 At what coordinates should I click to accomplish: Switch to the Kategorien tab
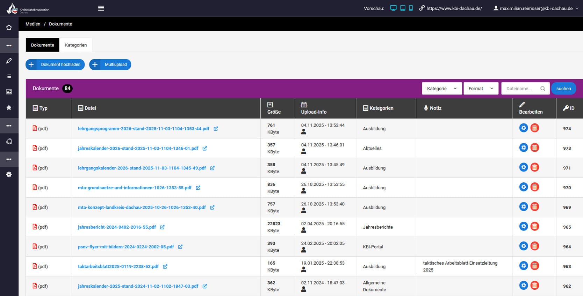pyautogui.click(x=76, y=45)
